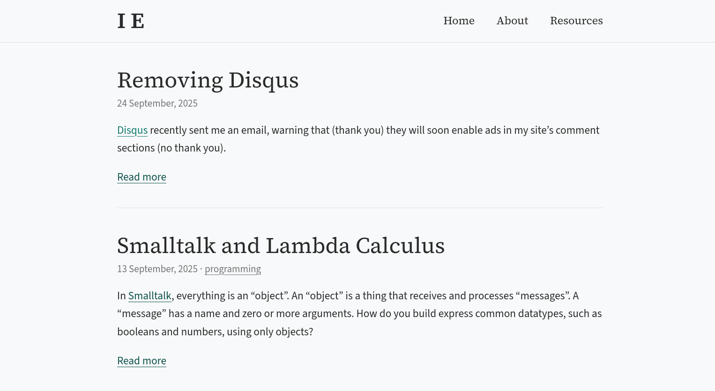Image resolution: width=715 pixels, height=391 pixels.
Task: Follow the Smalltalk link in the excerpt
Action: [x=149, y=296]
